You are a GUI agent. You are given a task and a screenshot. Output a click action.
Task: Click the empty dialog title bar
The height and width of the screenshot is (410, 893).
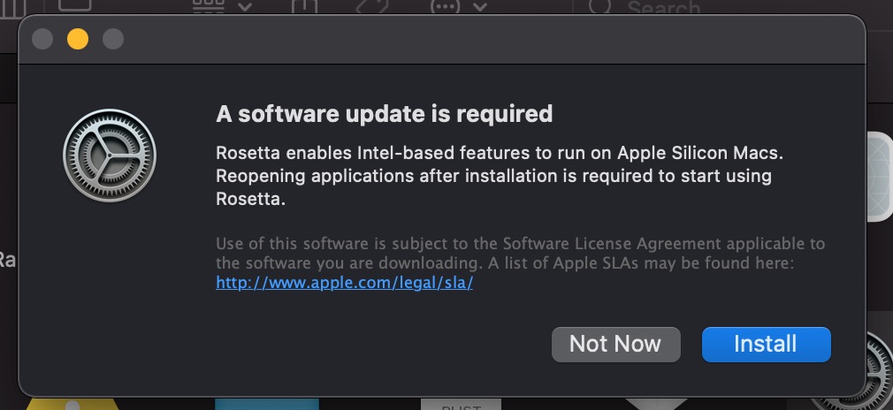coord(486,40)
